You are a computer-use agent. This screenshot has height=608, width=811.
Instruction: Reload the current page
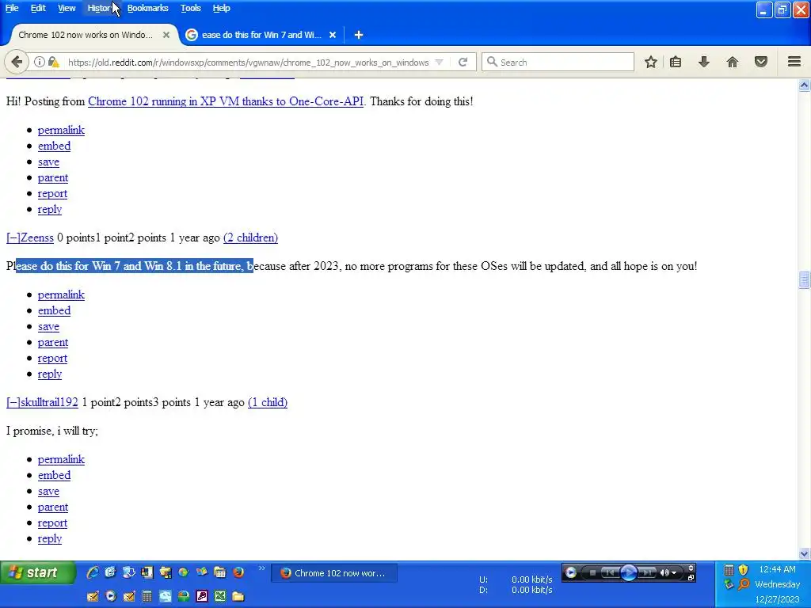[463, 62]
